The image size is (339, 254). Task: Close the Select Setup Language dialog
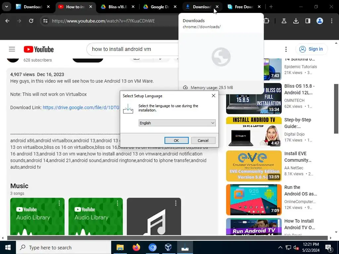tap(214, 96)
